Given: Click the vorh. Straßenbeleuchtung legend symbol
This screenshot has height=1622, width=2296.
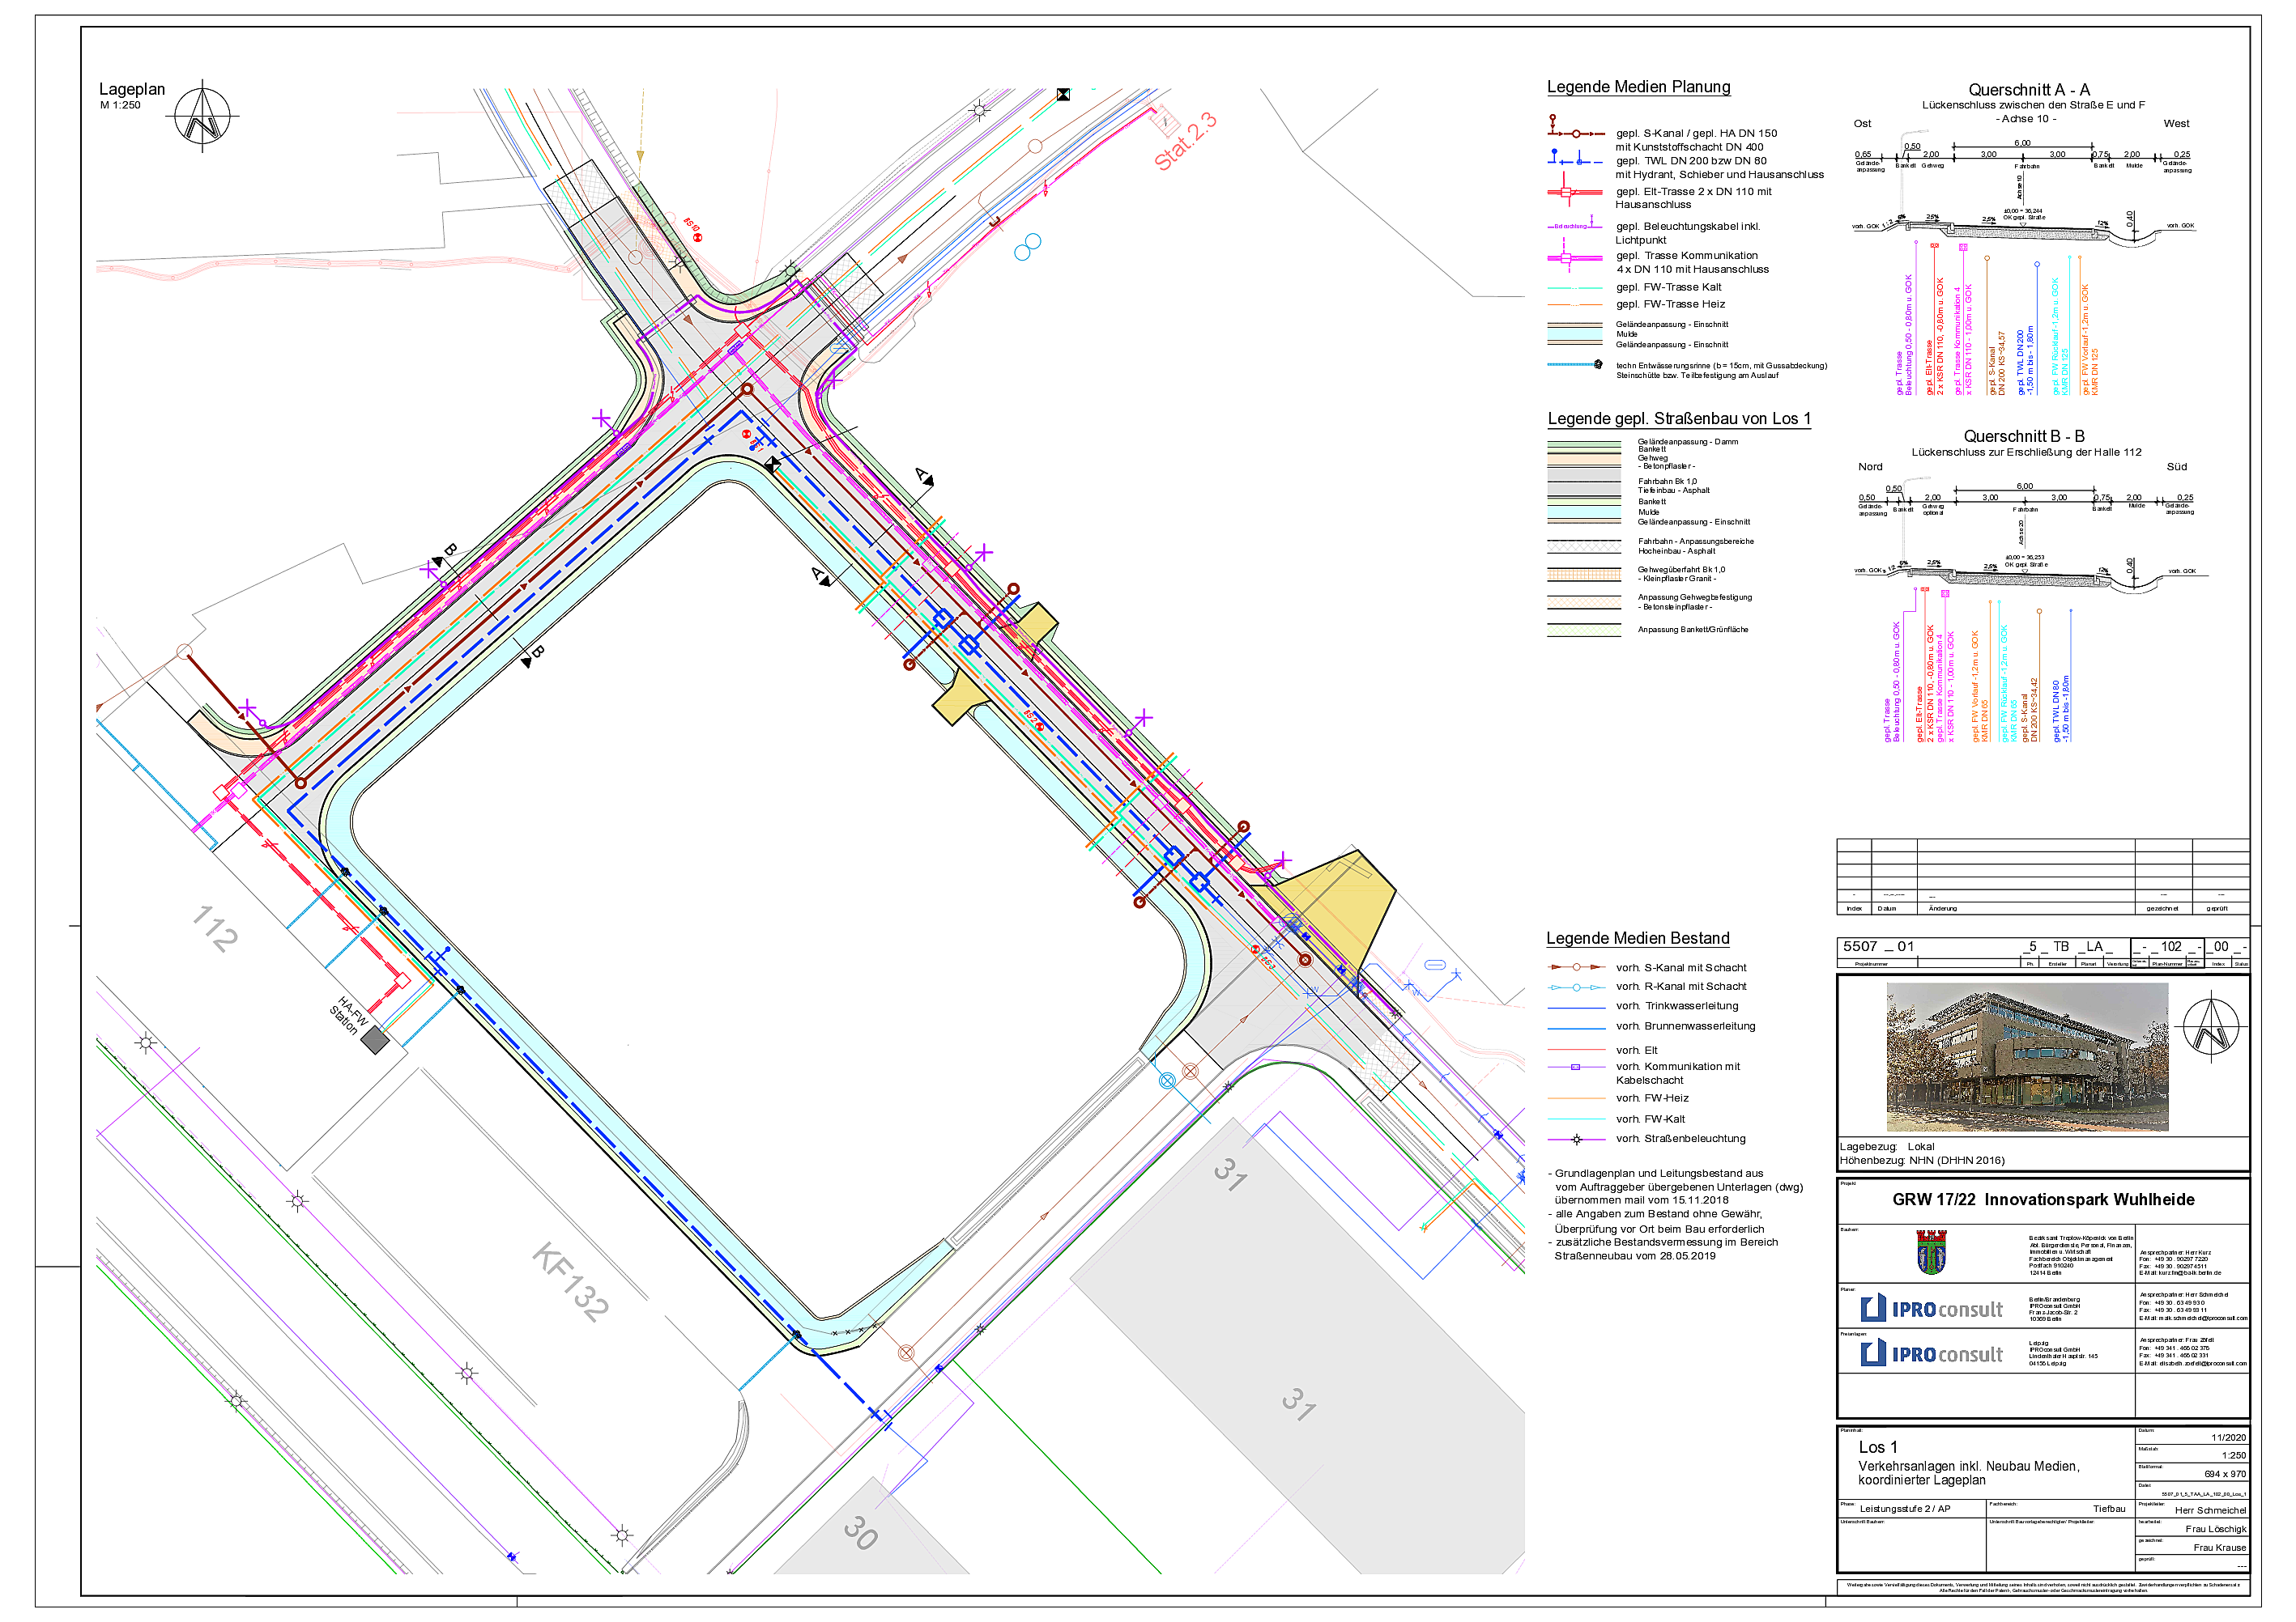Looking at the screenshot, I should click(x=1576, y=1140).
